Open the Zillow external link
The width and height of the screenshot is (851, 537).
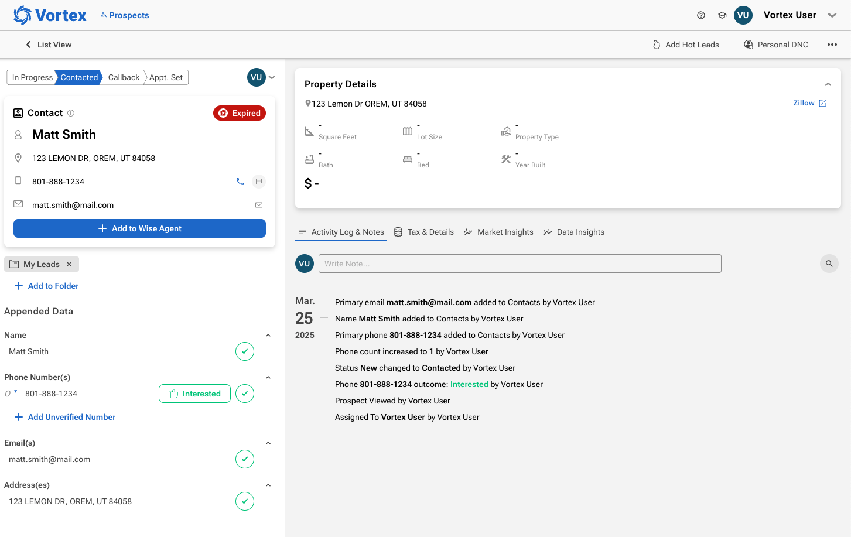[809, 103]
